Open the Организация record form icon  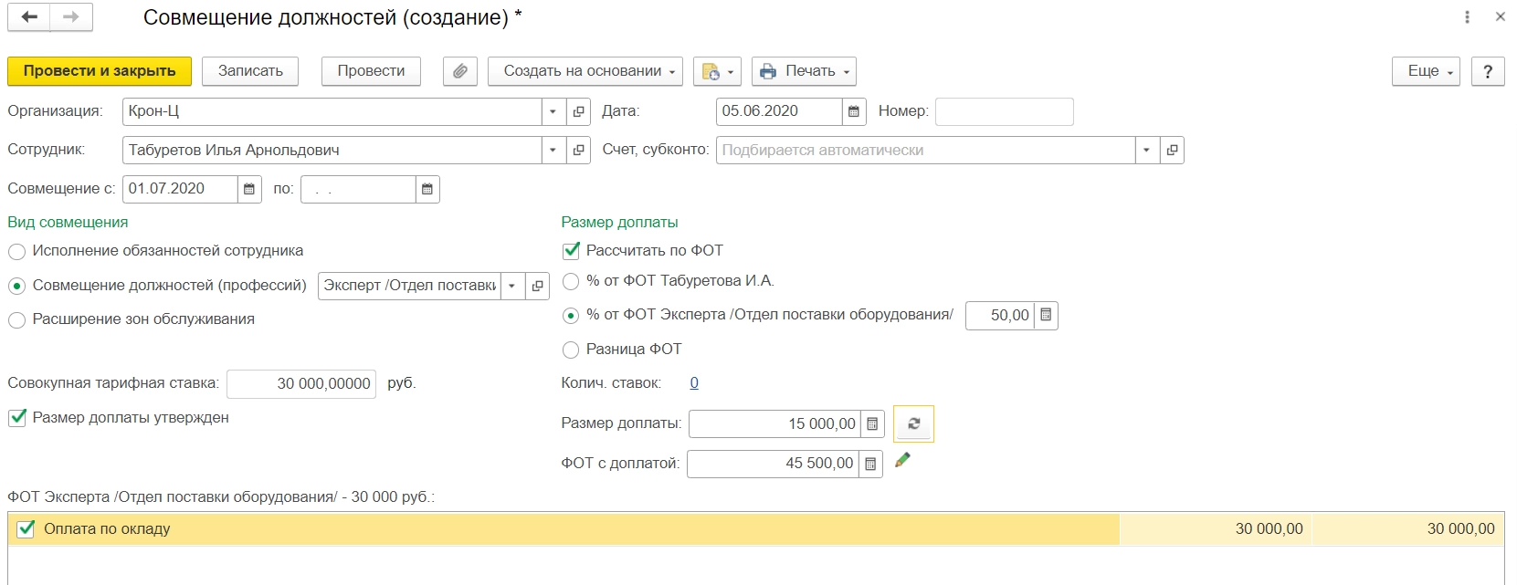(578, 111)
